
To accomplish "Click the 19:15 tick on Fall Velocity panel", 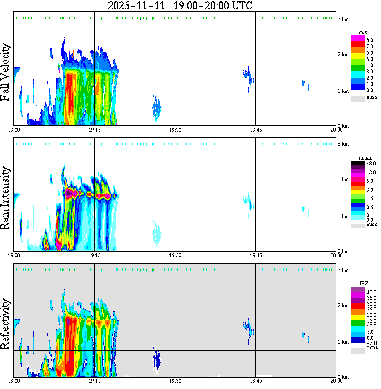I will point(94,130).
